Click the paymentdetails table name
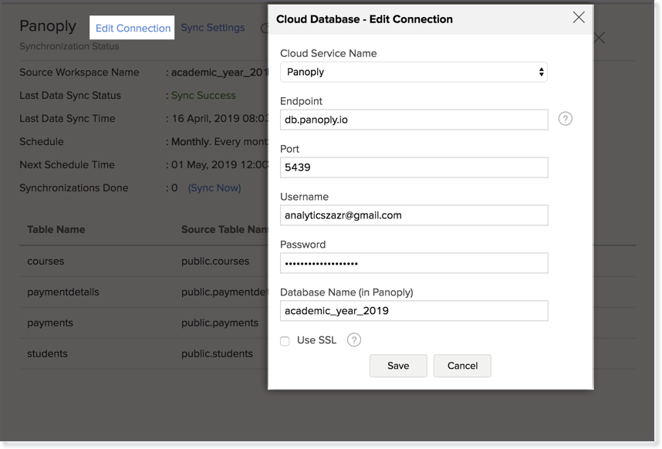Viewport: 662px width, 449px height. pos(63,292)
